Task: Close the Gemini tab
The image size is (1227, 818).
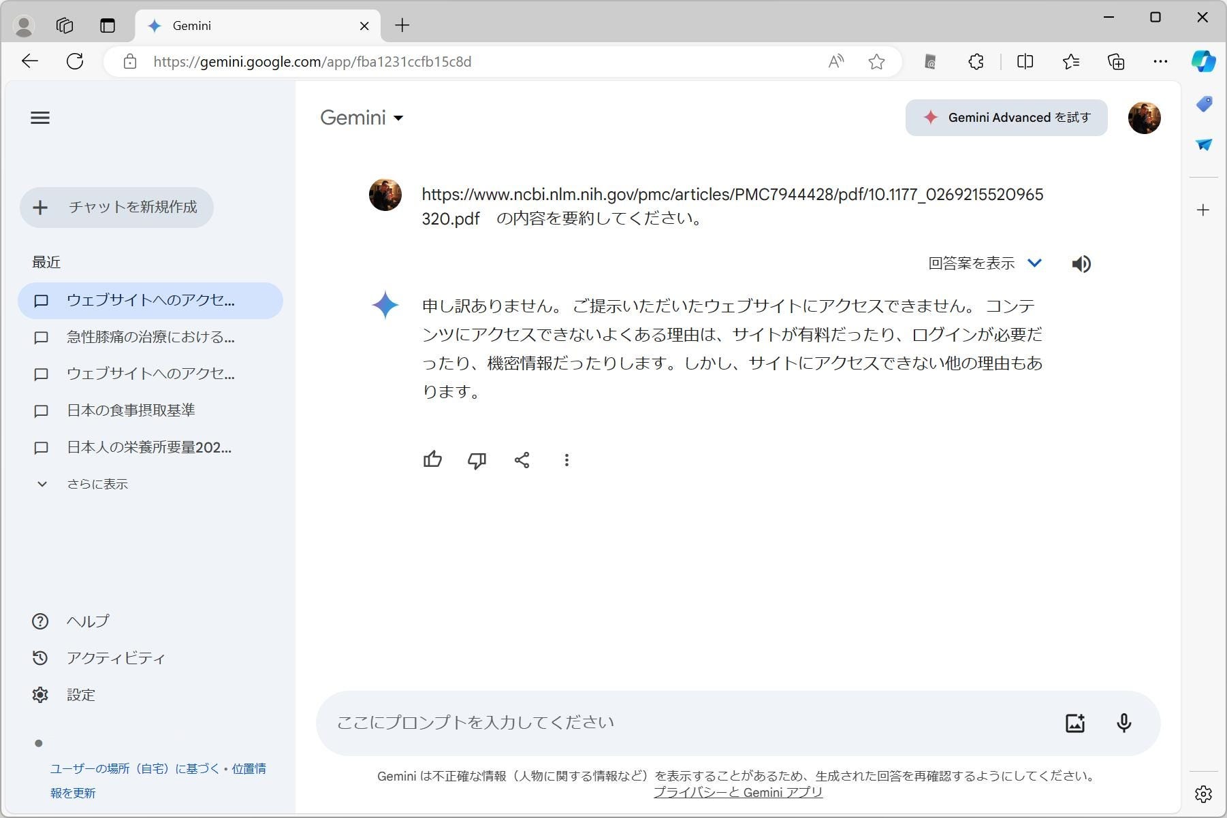Action: (x=364, y=26)
